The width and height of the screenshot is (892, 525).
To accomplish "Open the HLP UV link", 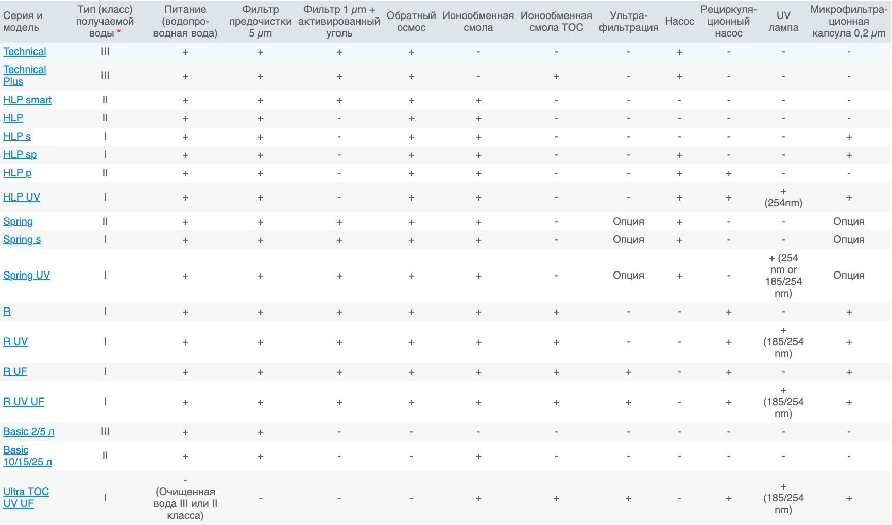I will coord(22,197).
